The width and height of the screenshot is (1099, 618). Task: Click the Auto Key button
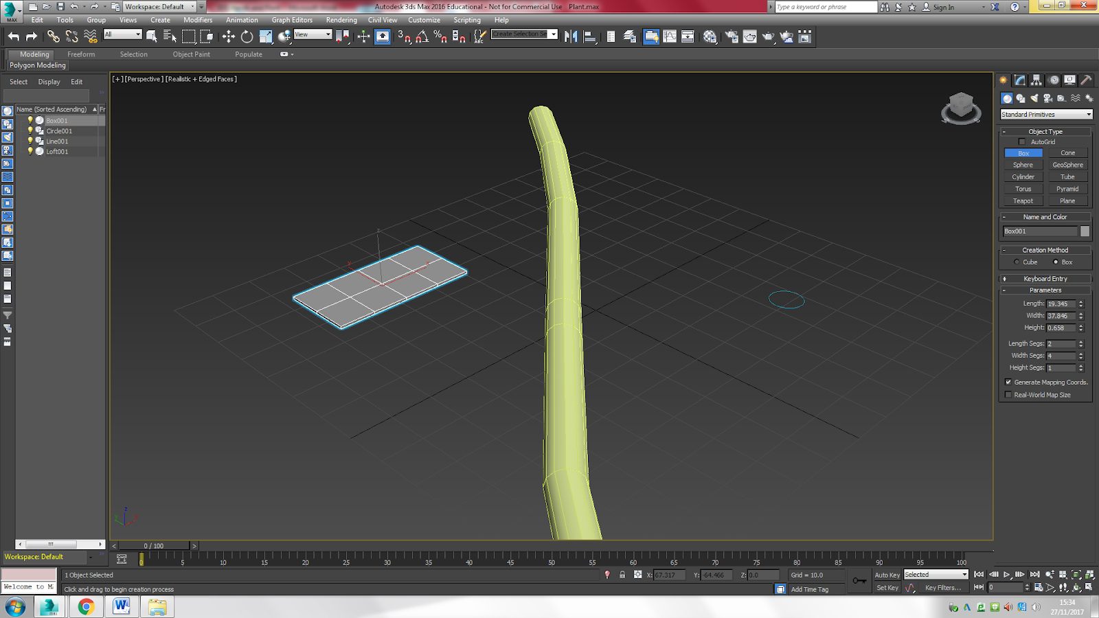[887, 575]
